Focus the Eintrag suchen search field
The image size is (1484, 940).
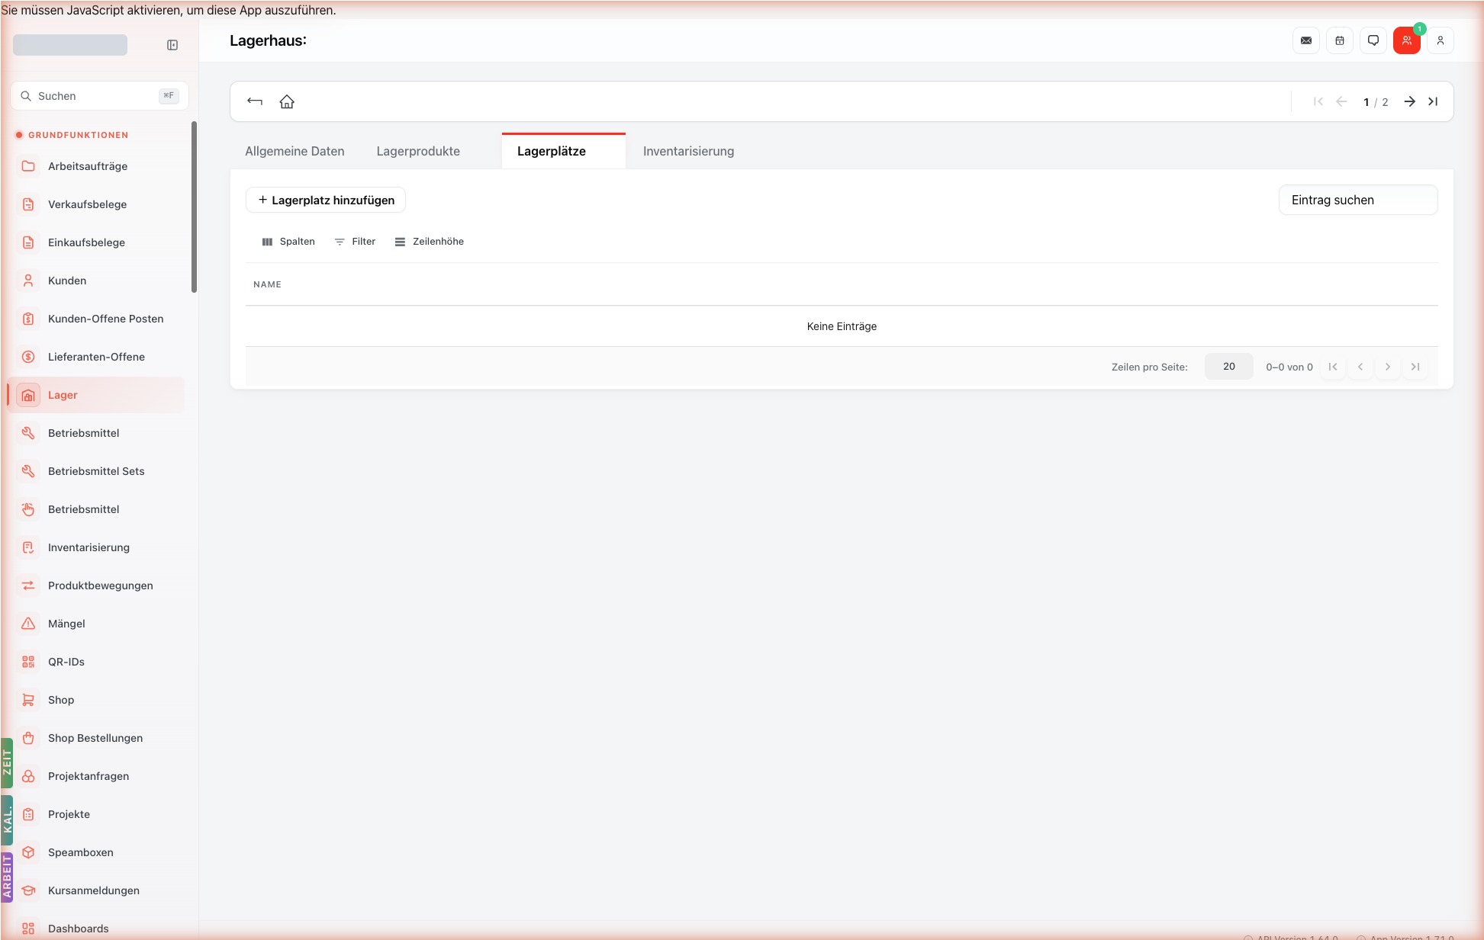1358,200
